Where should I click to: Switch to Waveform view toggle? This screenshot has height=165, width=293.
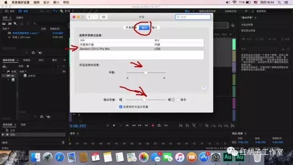point(10,11)
